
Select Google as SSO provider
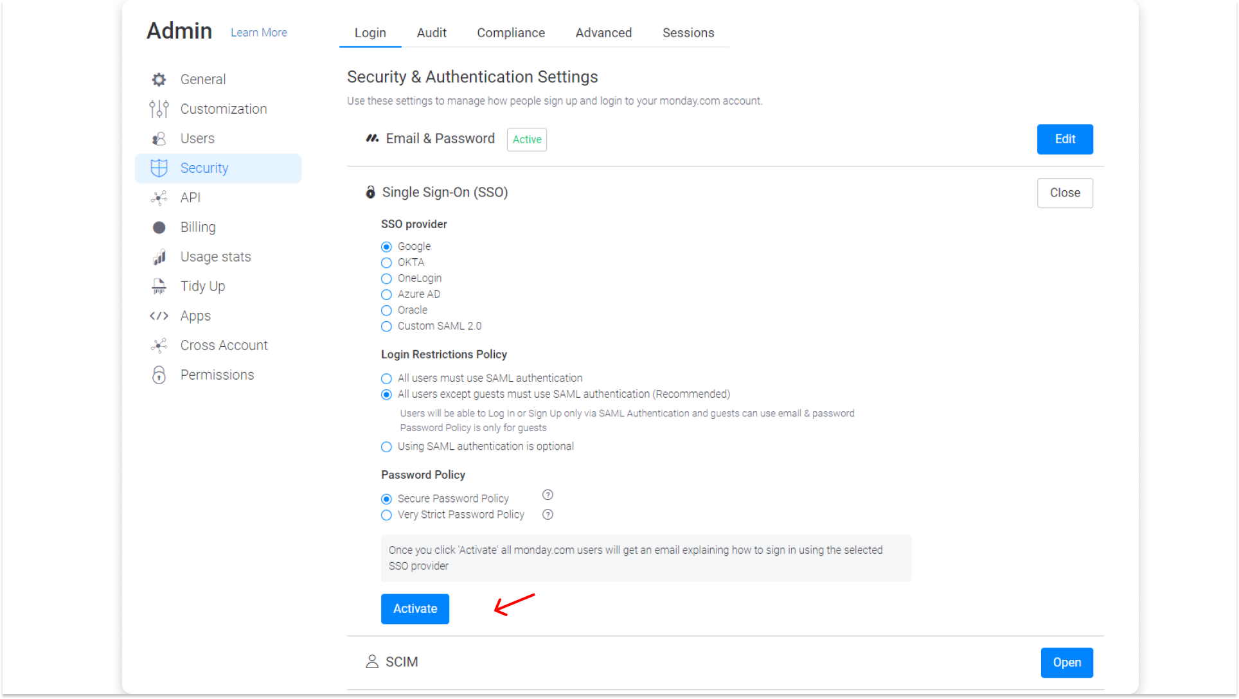click(386, 247)
